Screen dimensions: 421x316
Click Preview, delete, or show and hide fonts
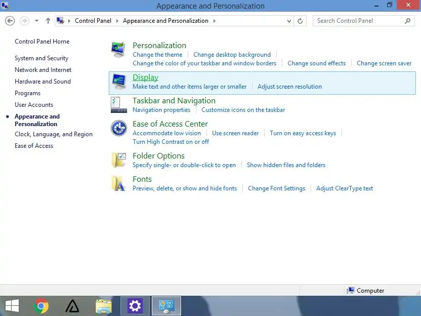coord(185,188)
